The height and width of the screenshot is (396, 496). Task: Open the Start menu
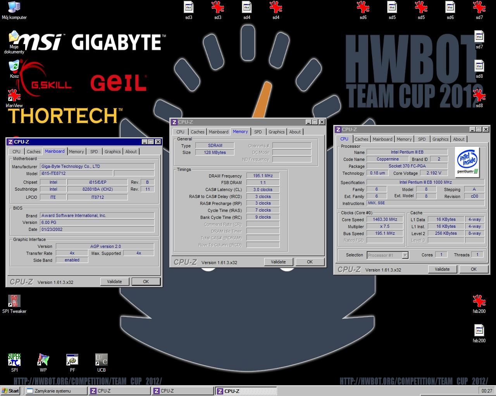(11, 391)
